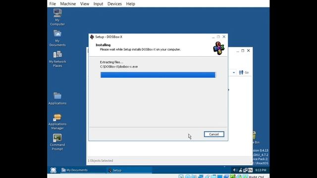
Task: Open the Machine menu
Action: [68, 4]
